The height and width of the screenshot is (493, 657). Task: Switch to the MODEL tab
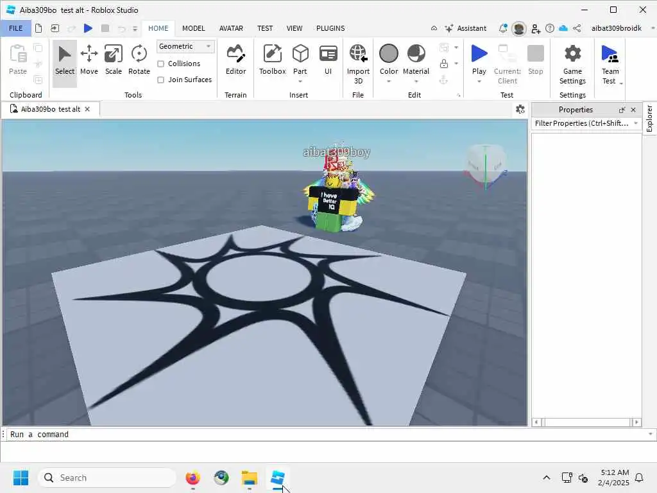[194, 28]
